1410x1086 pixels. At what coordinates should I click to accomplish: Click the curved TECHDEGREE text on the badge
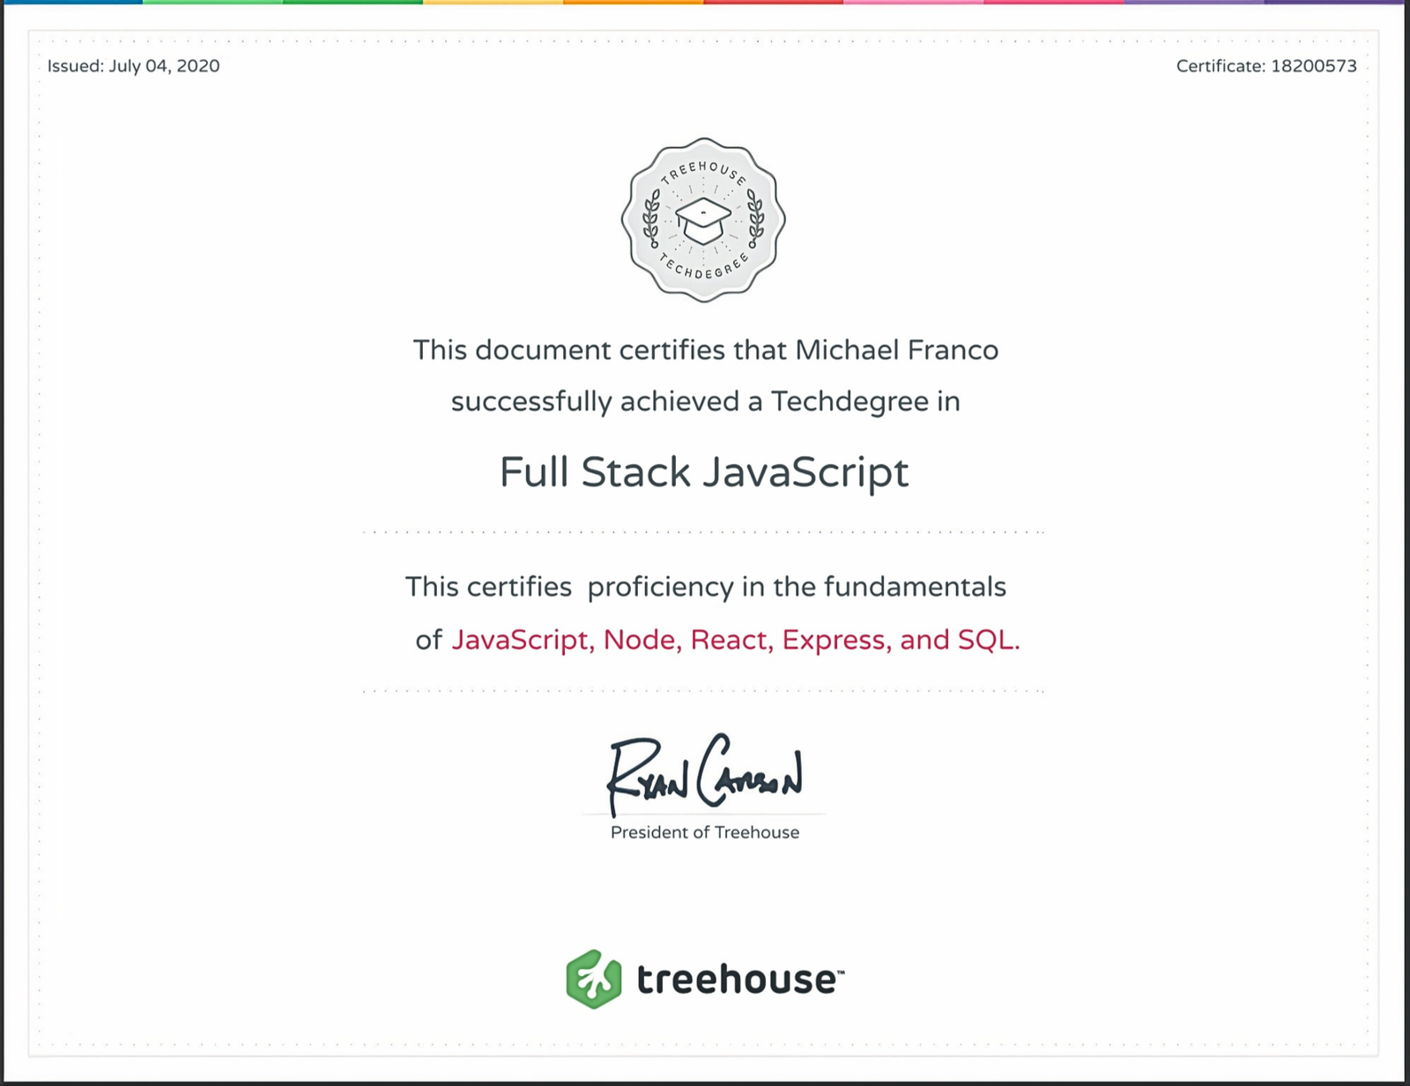coord(703,268)
